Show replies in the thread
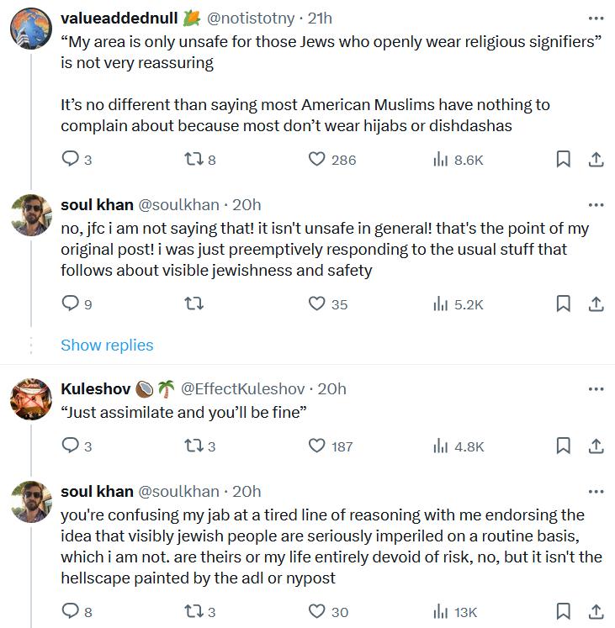 coord(107,346)
